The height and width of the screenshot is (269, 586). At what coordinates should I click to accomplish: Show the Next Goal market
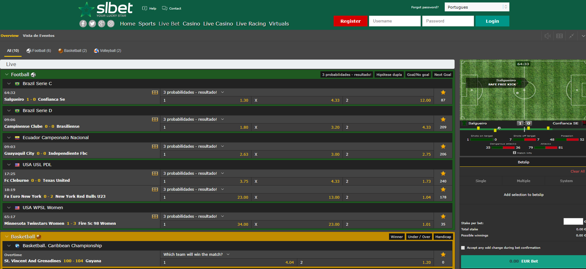coord(443,75)
